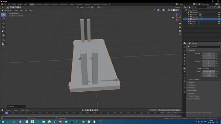Screen dimensions: 221x124
Task: Play animation in the timeline
Action: pos(93,110)
